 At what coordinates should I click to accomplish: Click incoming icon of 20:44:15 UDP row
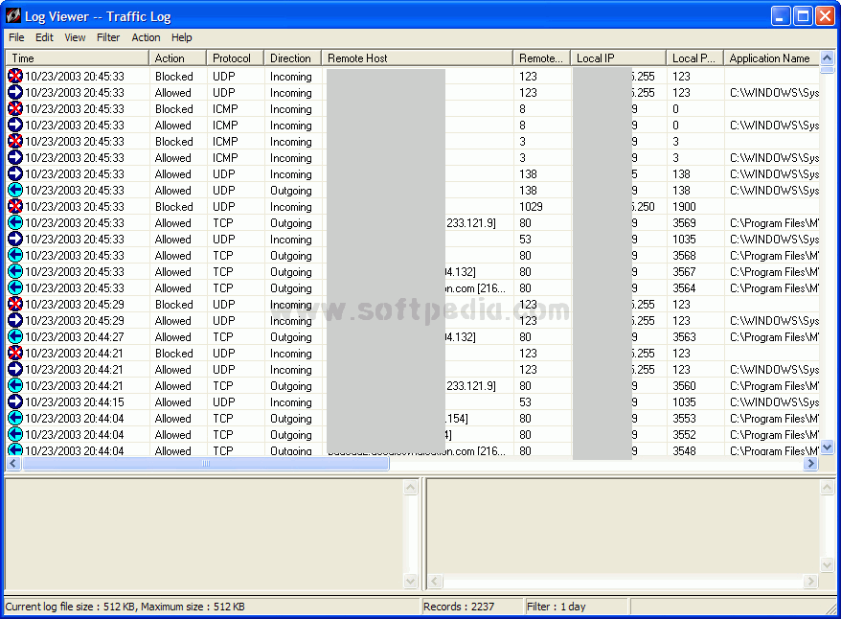15,401
